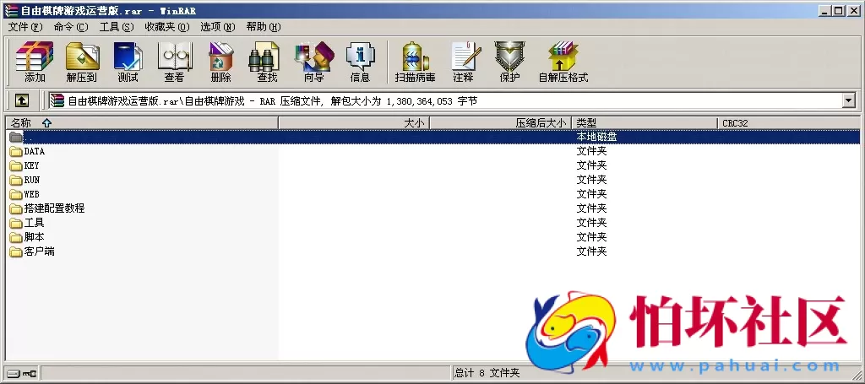865x384 pixels.
Task: Select the parent folder '..' row
Action: point(432,137)
